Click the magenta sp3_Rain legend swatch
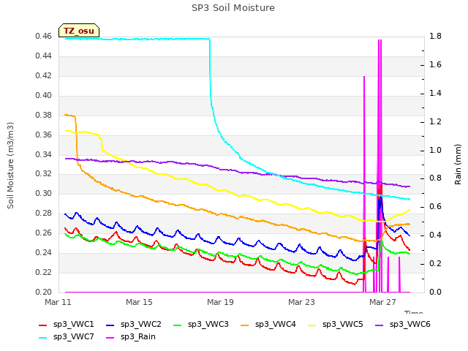468x351 pixels. click(110, 338)
